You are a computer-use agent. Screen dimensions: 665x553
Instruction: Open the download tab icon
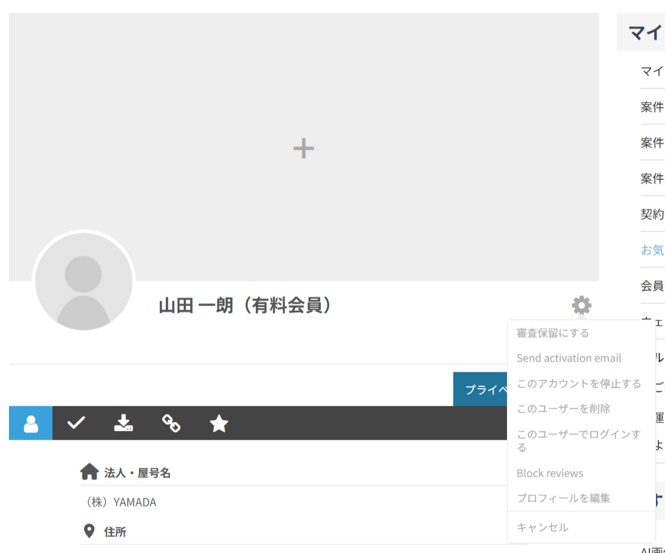coord(123,424)
